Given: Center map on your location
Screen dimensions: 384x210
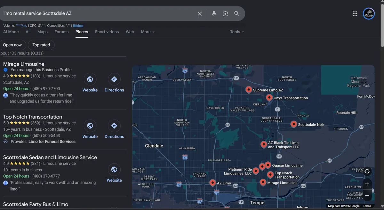Looking at the screenshot, I should [367, 171].
